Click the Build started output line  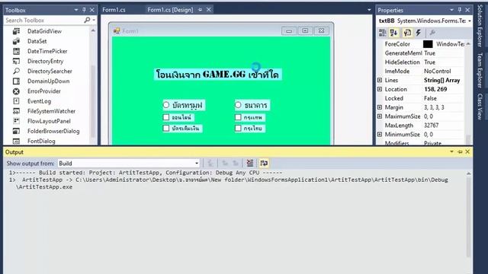point(146,173)
